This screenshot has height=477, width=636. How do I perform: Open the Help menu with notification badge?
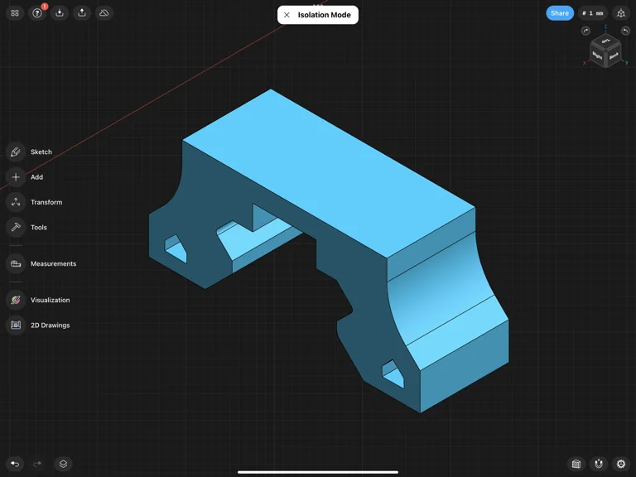click(x=37, y=13)
